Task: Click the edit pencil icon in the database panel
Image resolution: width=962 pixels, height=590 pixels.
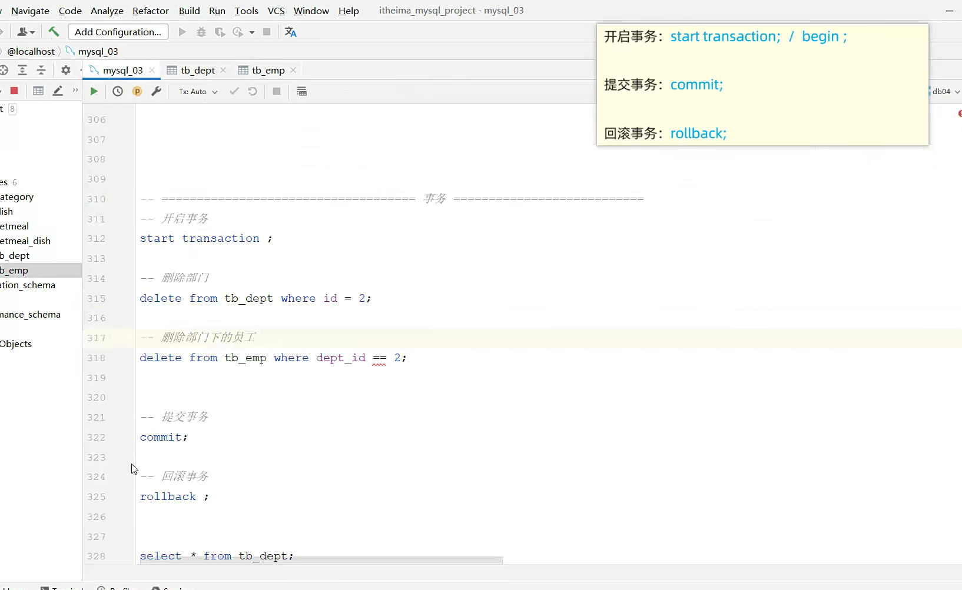Action: (x=58, y=91)
